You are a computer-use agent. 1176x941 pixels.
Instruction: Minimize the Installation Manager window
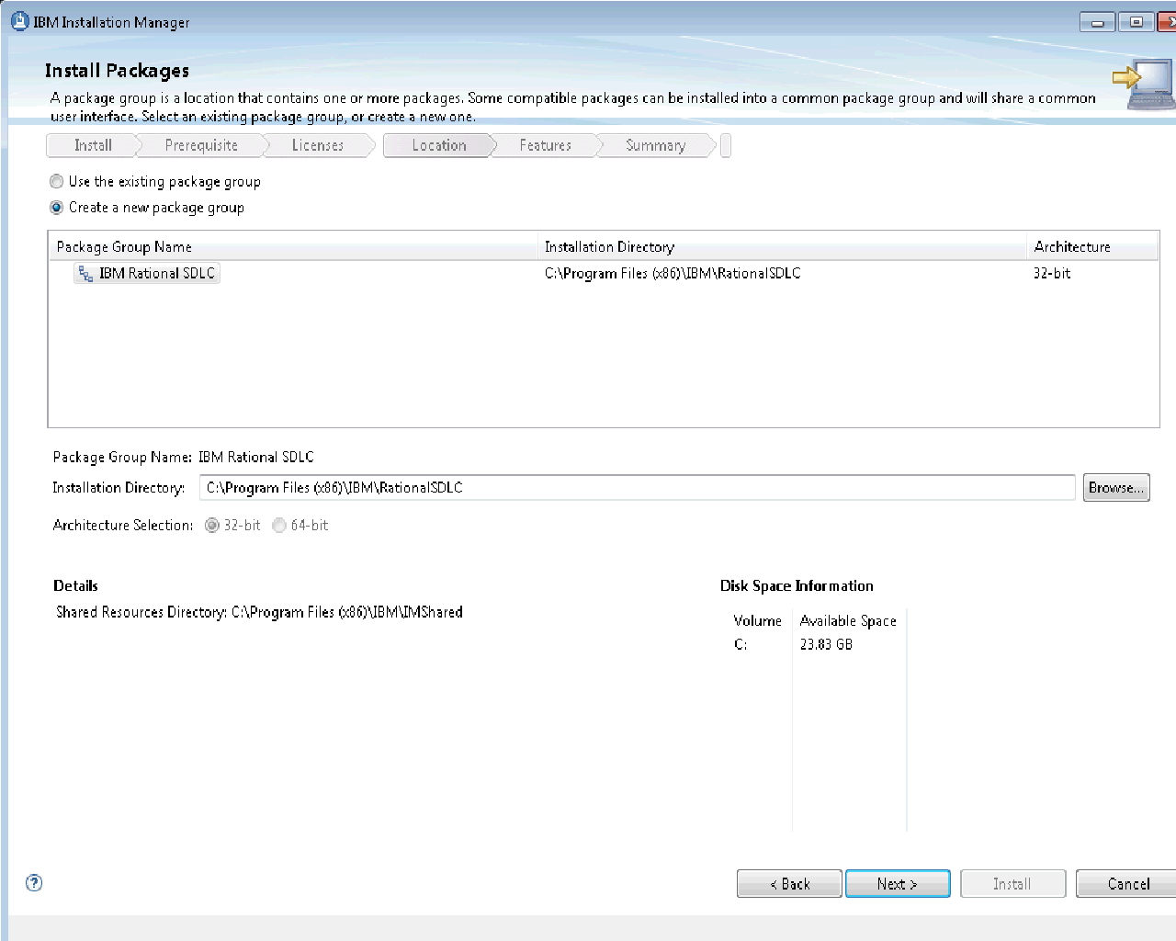[1097, 22]
